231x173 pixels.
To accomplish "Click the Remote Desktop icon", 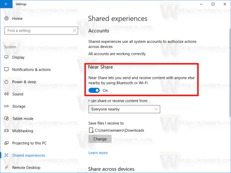I will pos(6,167).
